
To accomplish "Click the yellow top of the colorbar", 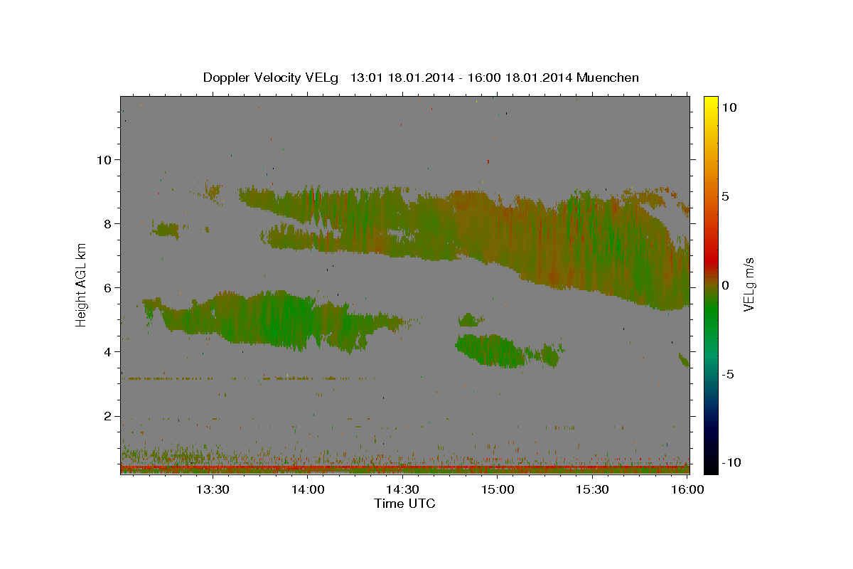I will (710, 103).
